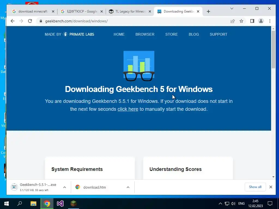Open File Explorer from the taskbar
The width and height of the screenshot is (279, 209).
pyautogui.click(x=33, y=204)
